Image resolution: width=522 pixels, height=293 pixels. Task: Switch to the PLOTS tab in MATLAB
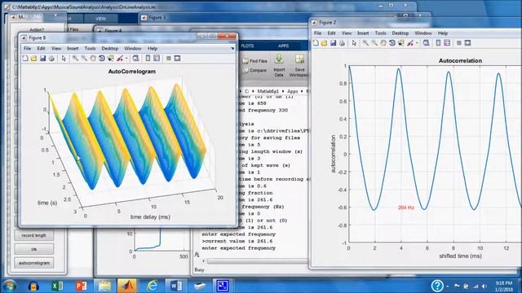tap(247, 46)
